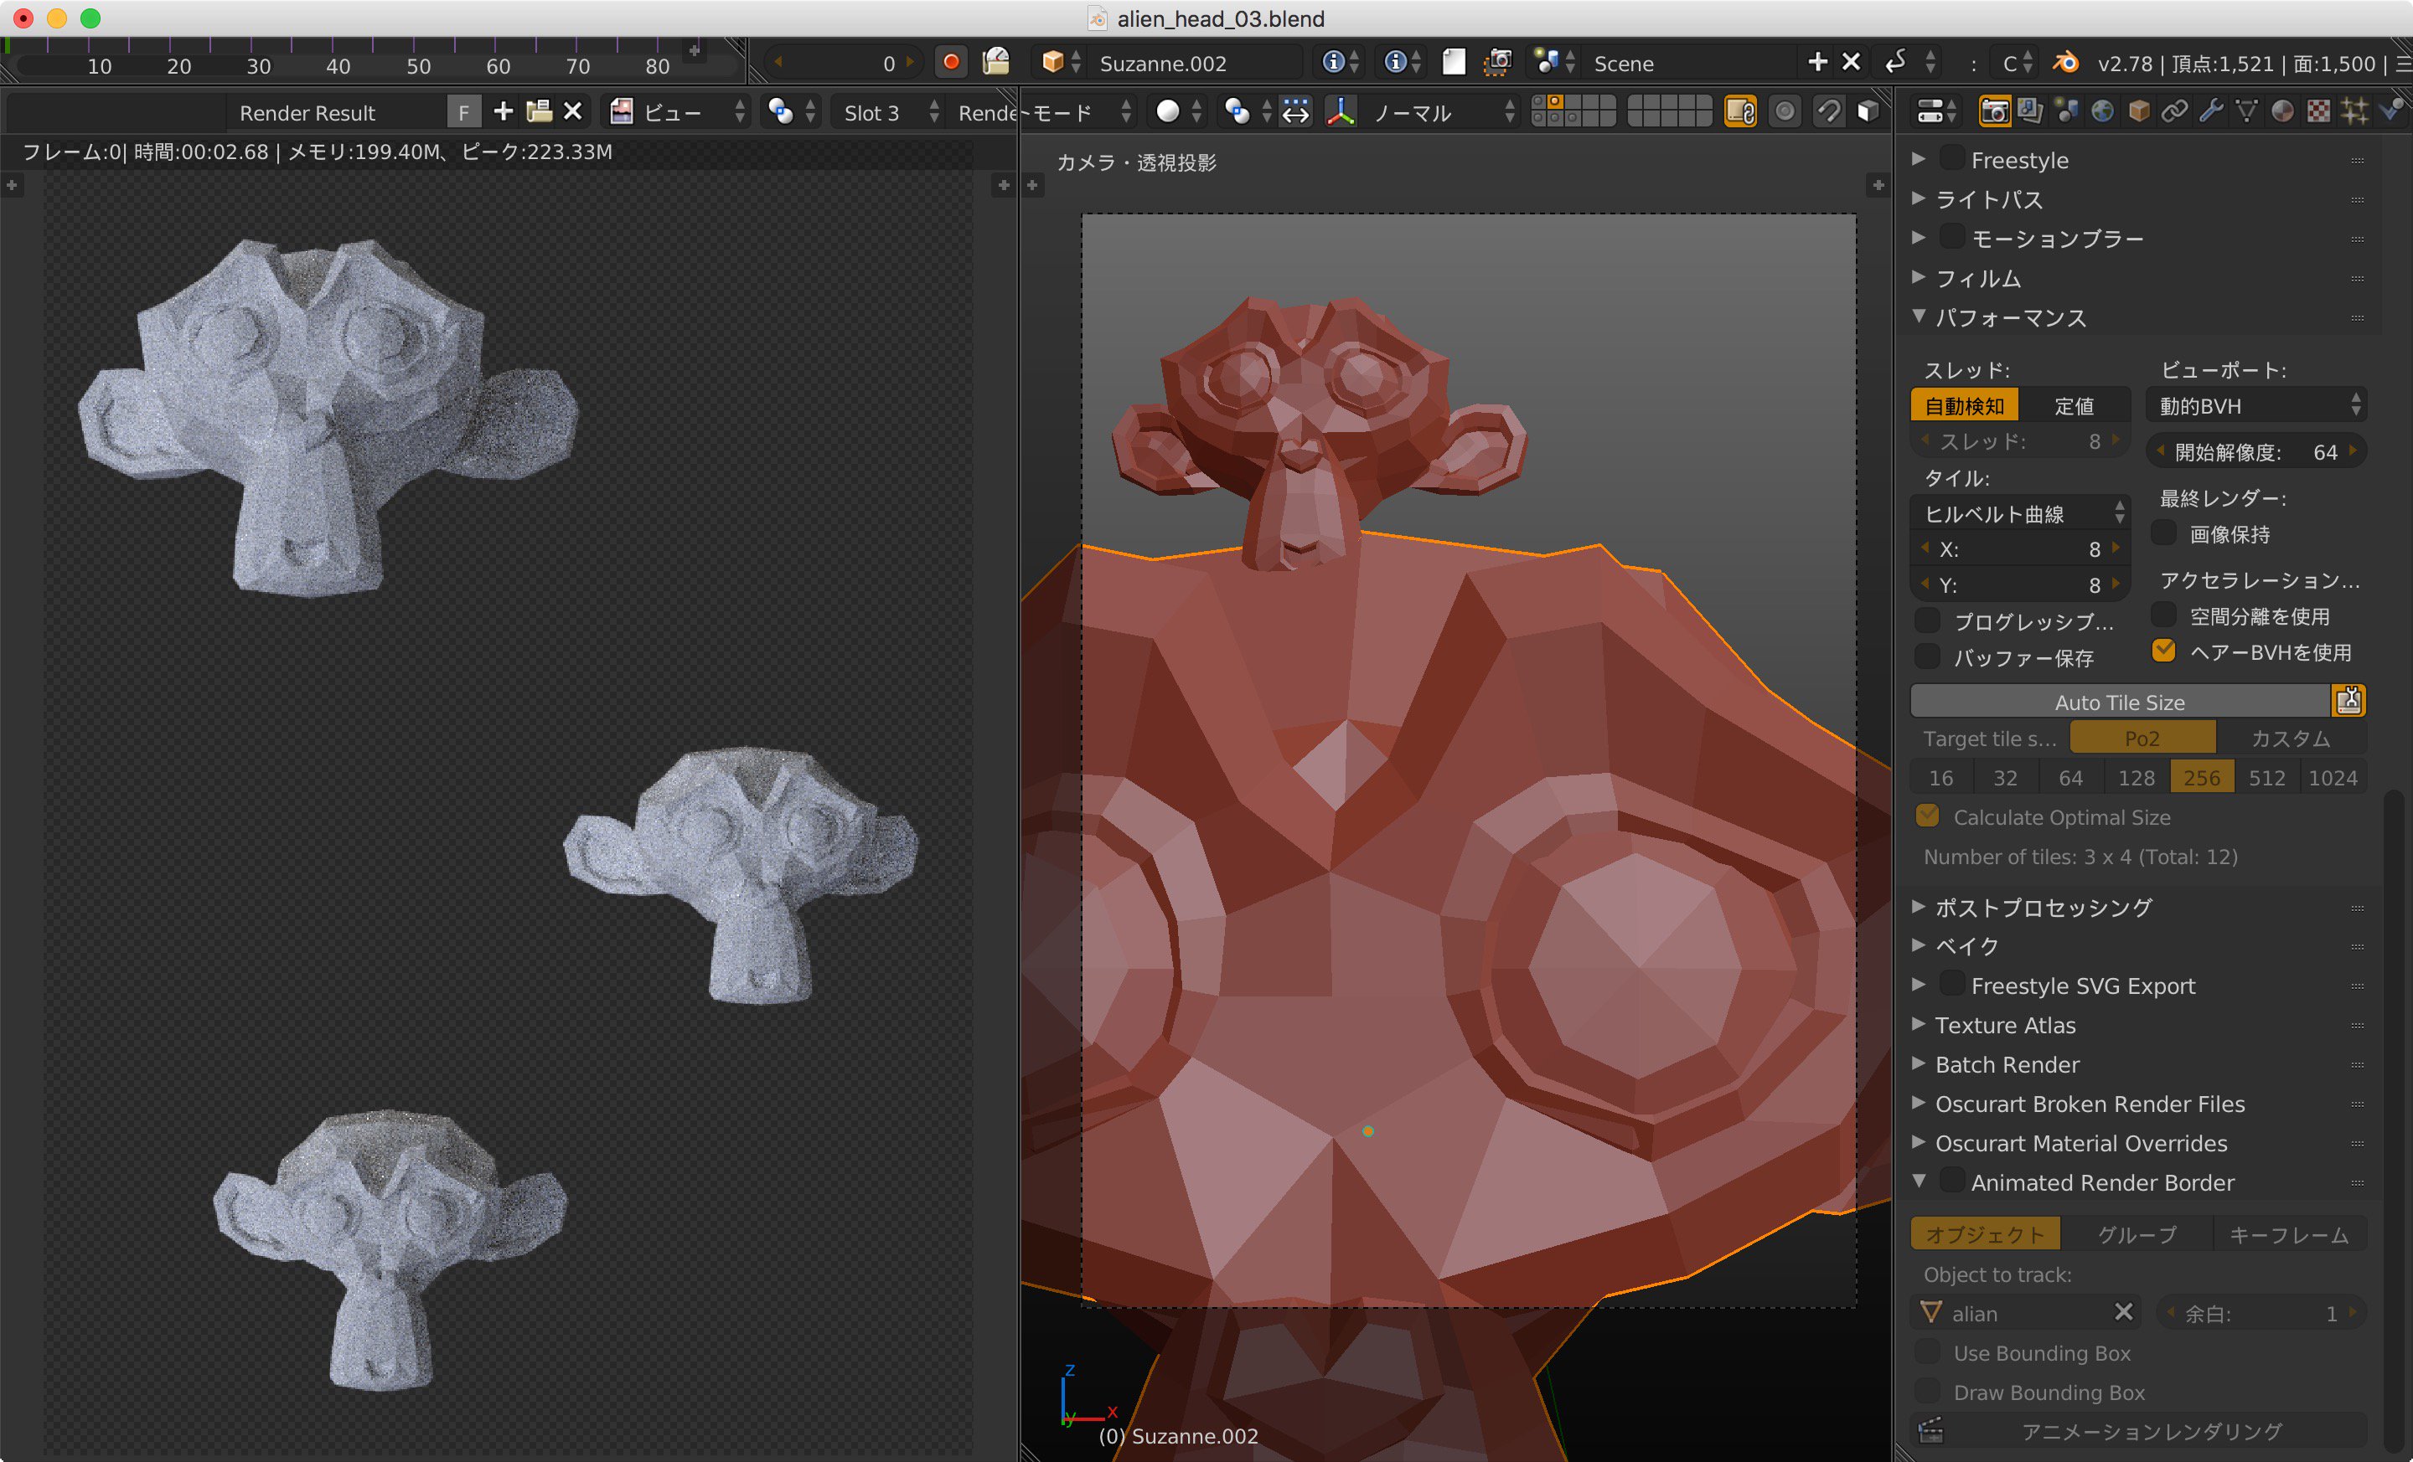Viewport: 2413px width, 1462px height.
Task: Enable snapping with the magnet icon
Action: 1828,111
